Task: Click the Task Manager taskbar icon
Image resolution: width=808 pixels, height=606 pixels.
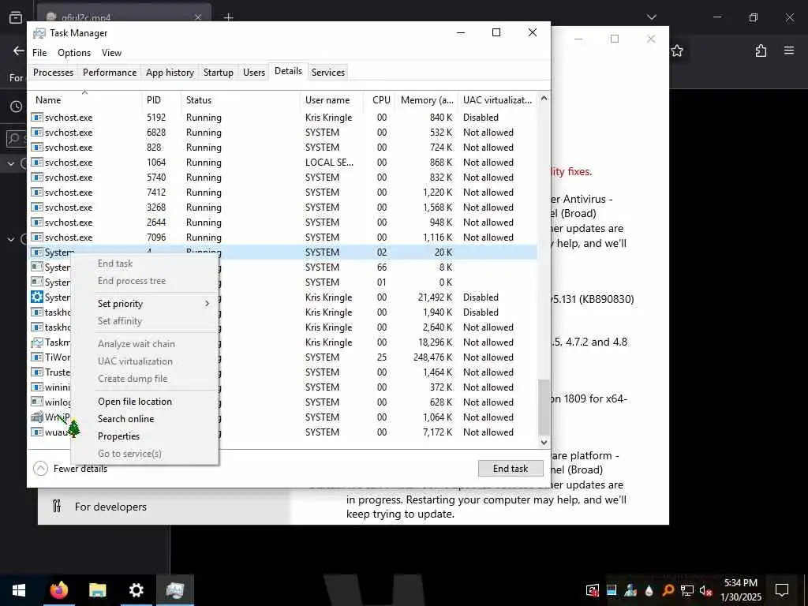Action: coord(174,590)
